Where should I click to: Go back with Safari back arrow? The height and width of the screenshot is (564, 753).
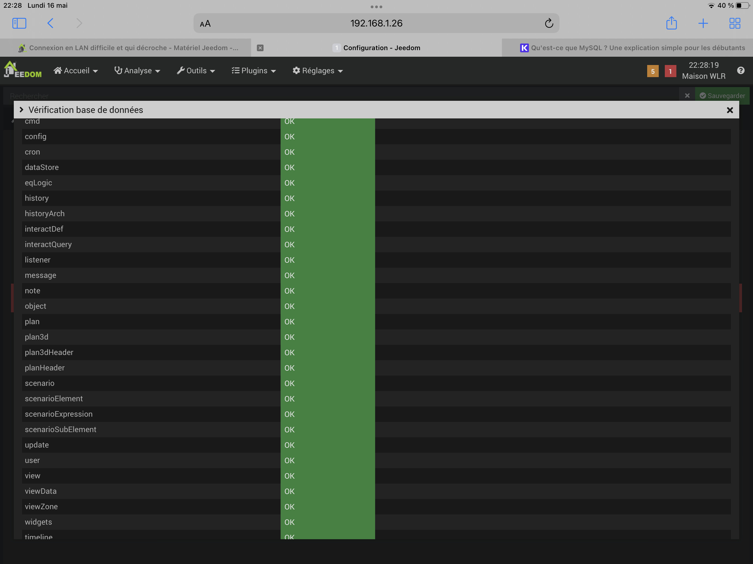(x=50, y=23)
